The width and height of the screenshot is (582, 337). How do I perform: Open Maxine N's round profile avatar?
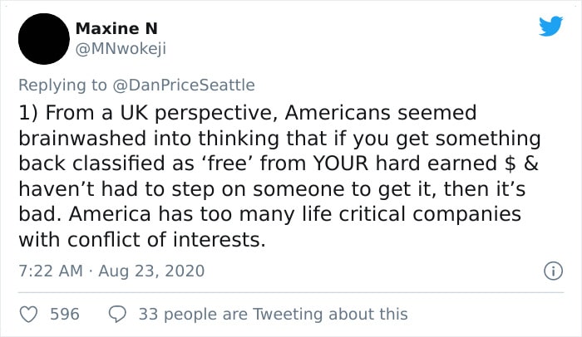point(44,39)
